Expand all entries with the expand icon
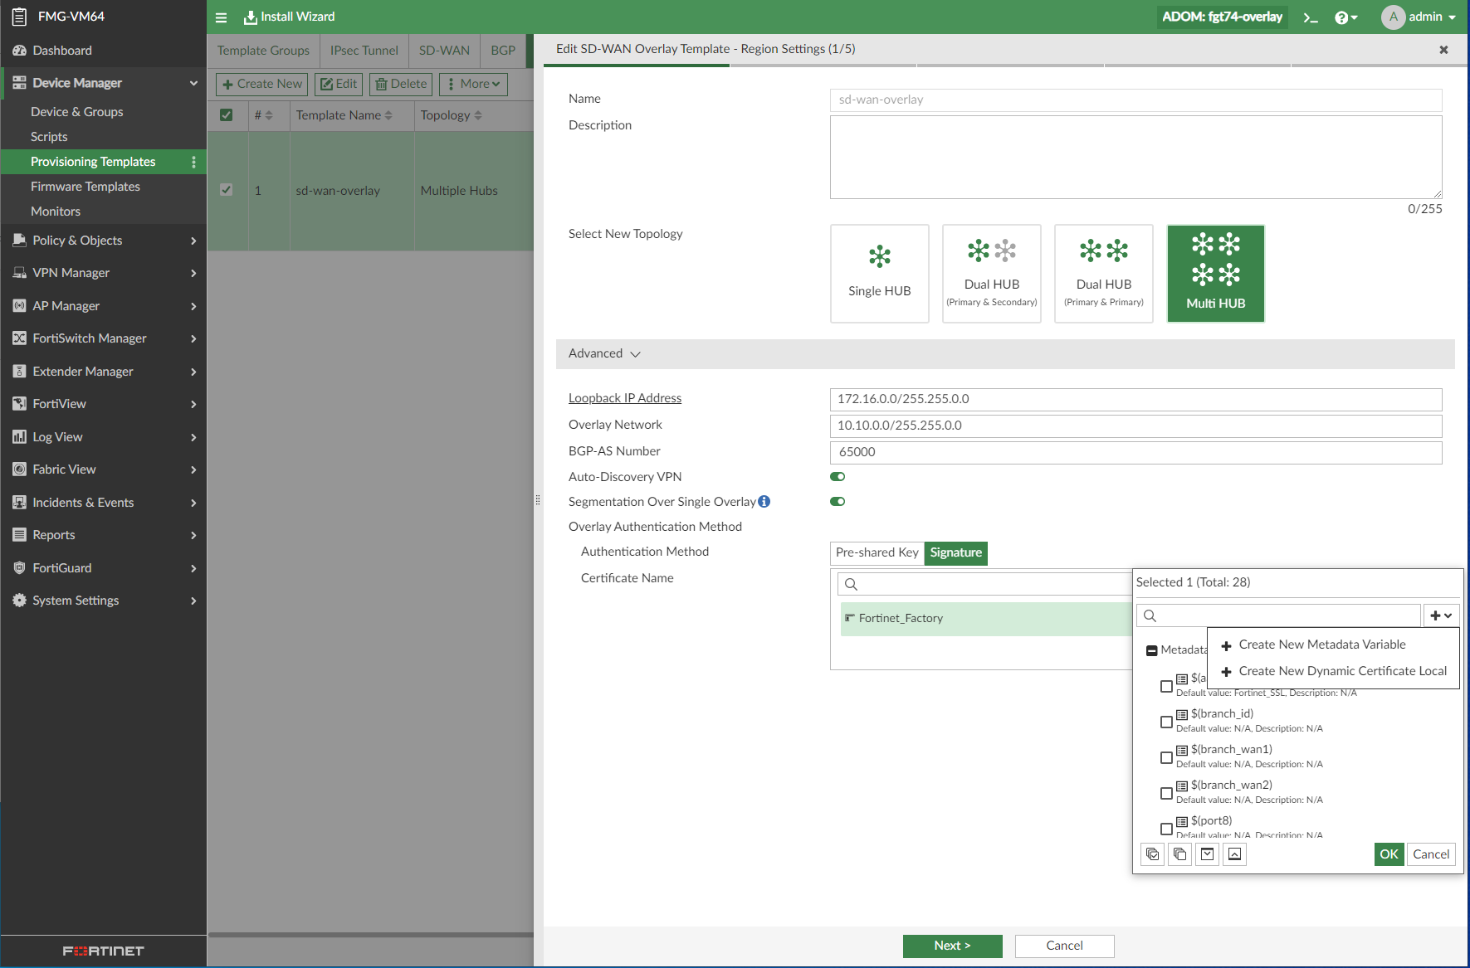The width and height of the screenshot is (1470, 968). [x=1207, y=854]
